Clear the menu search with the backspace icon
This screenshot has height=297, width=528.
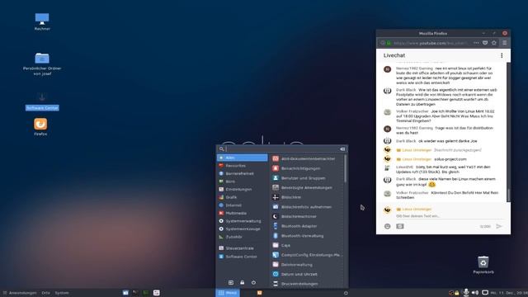coord(342,148)
